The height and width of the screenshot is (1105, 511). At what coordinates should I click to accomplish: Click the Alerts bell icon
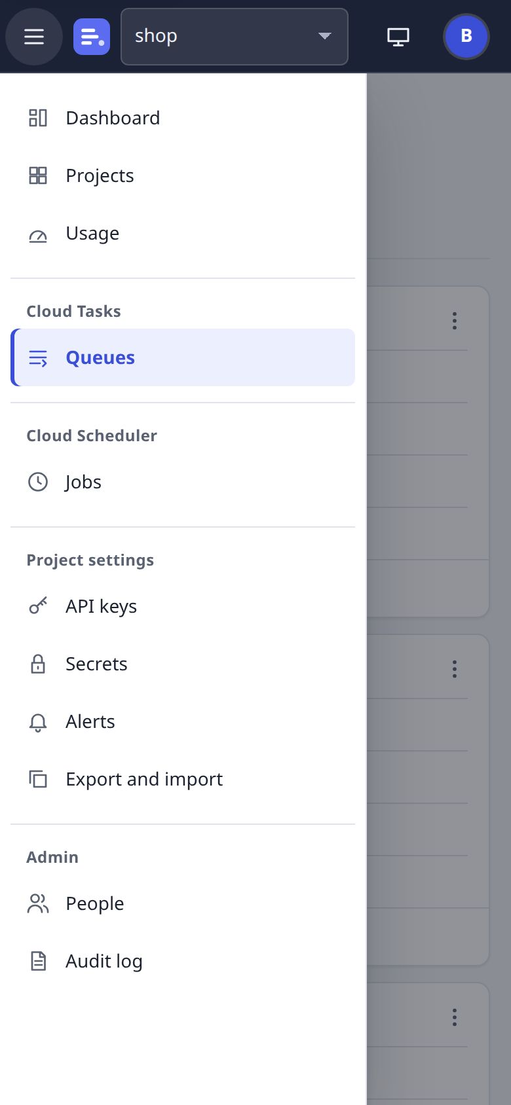pos(38,722)
